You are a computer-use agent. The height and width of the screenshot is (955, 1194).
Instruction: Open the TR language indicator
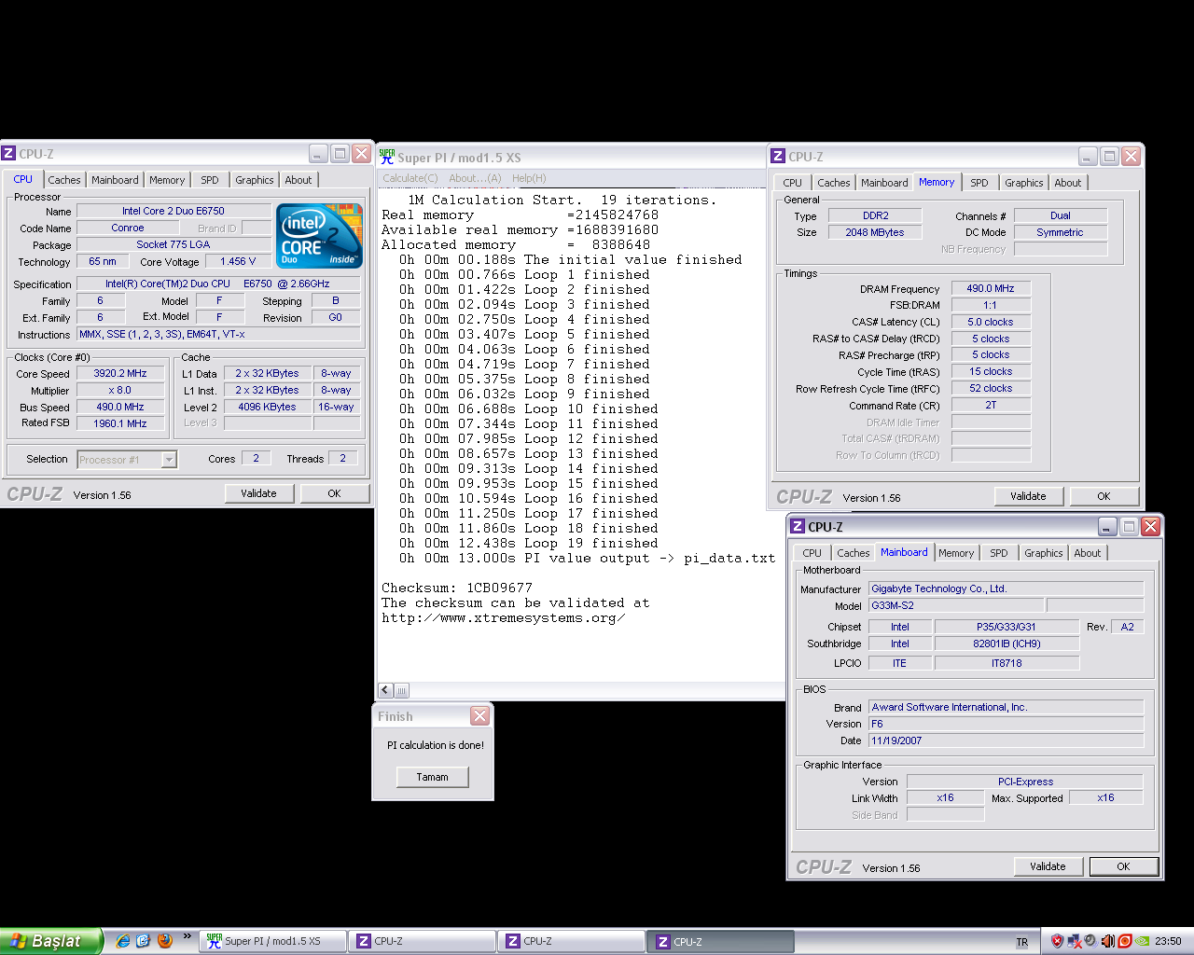click(x=1022, y=942)
